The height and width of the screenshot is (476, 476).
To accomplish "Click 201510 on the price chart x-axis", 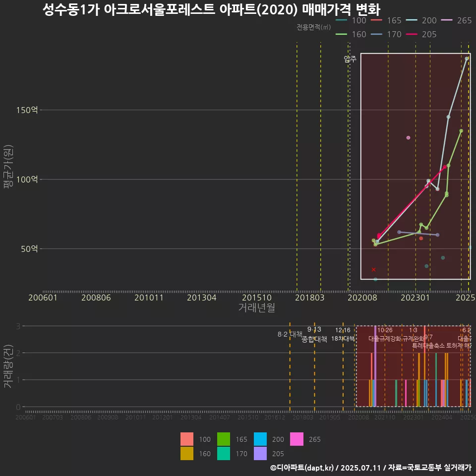I will tap(257, 297).
